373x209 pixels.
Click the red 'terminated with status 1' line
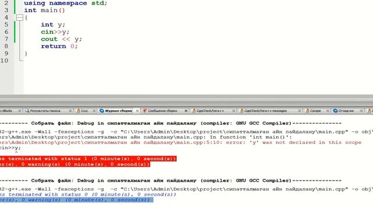88,158
